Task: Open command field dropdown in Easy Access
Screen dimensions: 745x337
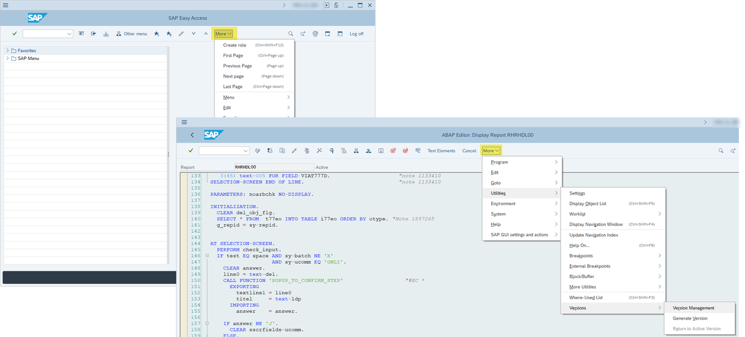Action: 69,34
